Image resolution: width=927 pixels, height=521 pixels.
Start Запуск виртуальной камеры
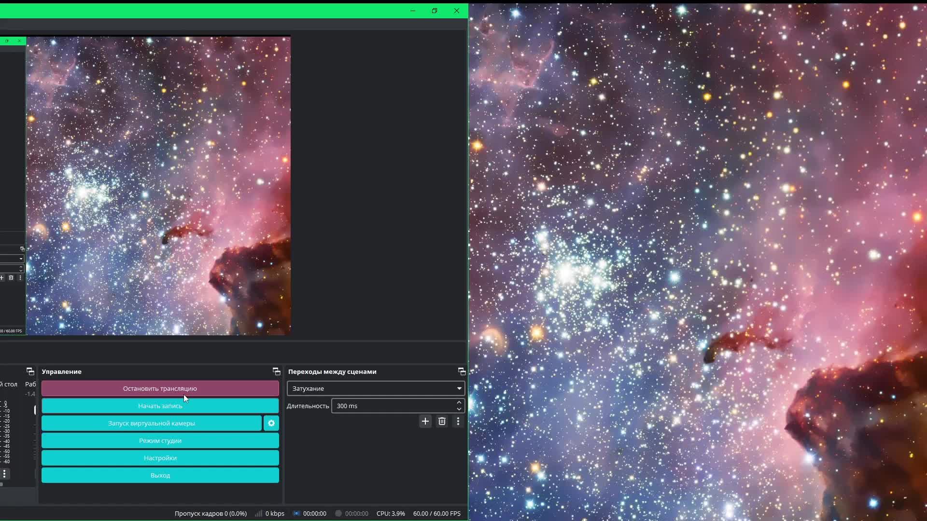[151, 423]
